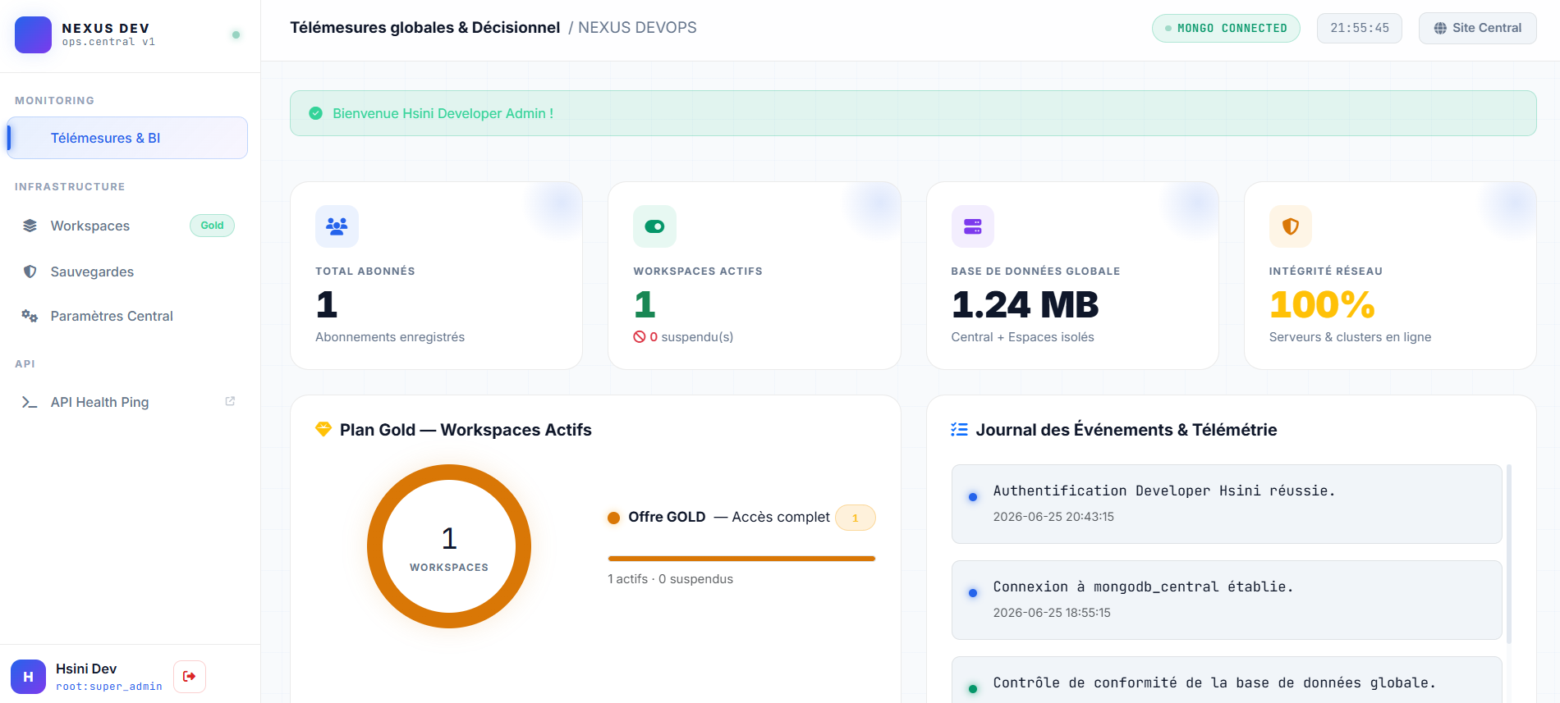Viewport: 1560px width, 703px height.
Task: Open the Site Central button
Action: [1478, 28]
